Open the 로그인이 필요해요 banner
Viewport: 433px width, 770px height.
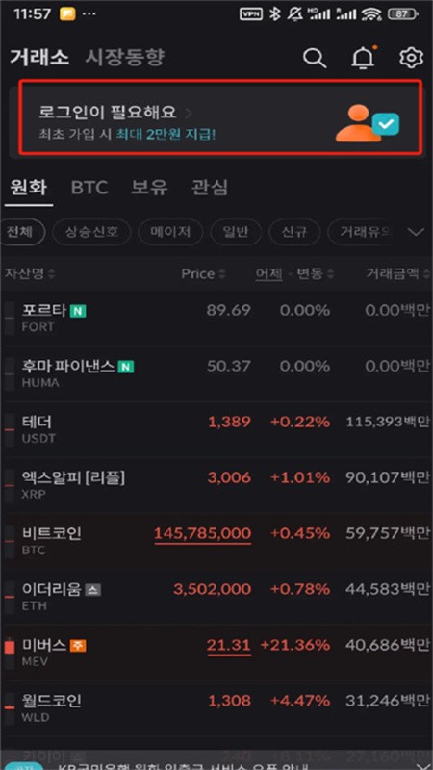(x=220, y=117)
